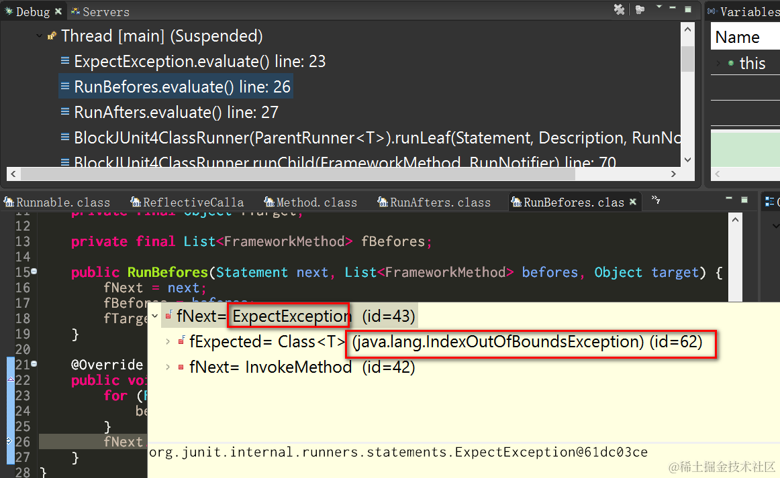
Task: Show the hidden editor tabs list chevron
Action: point(656,200)
